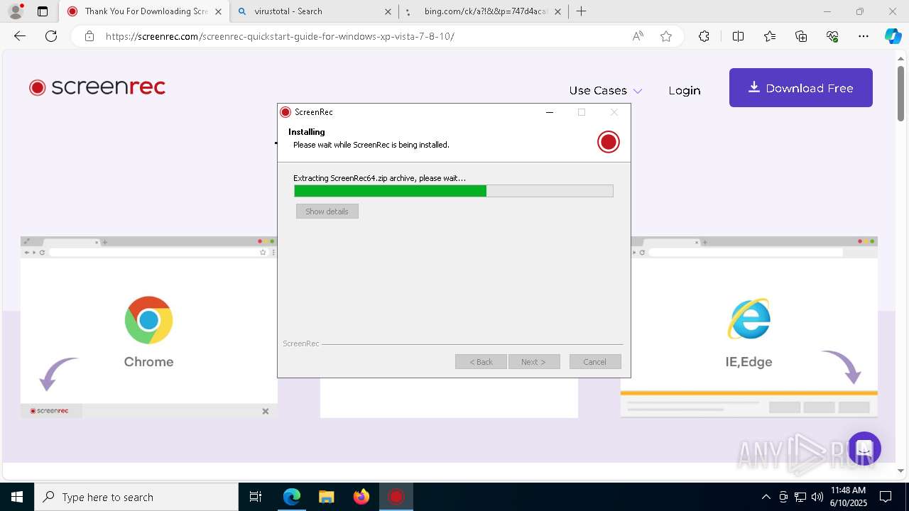The height and width of the screenshot is (511, 909).
Task: Open the Copilot sidebar icon
Action: click(x=893, y=36)
